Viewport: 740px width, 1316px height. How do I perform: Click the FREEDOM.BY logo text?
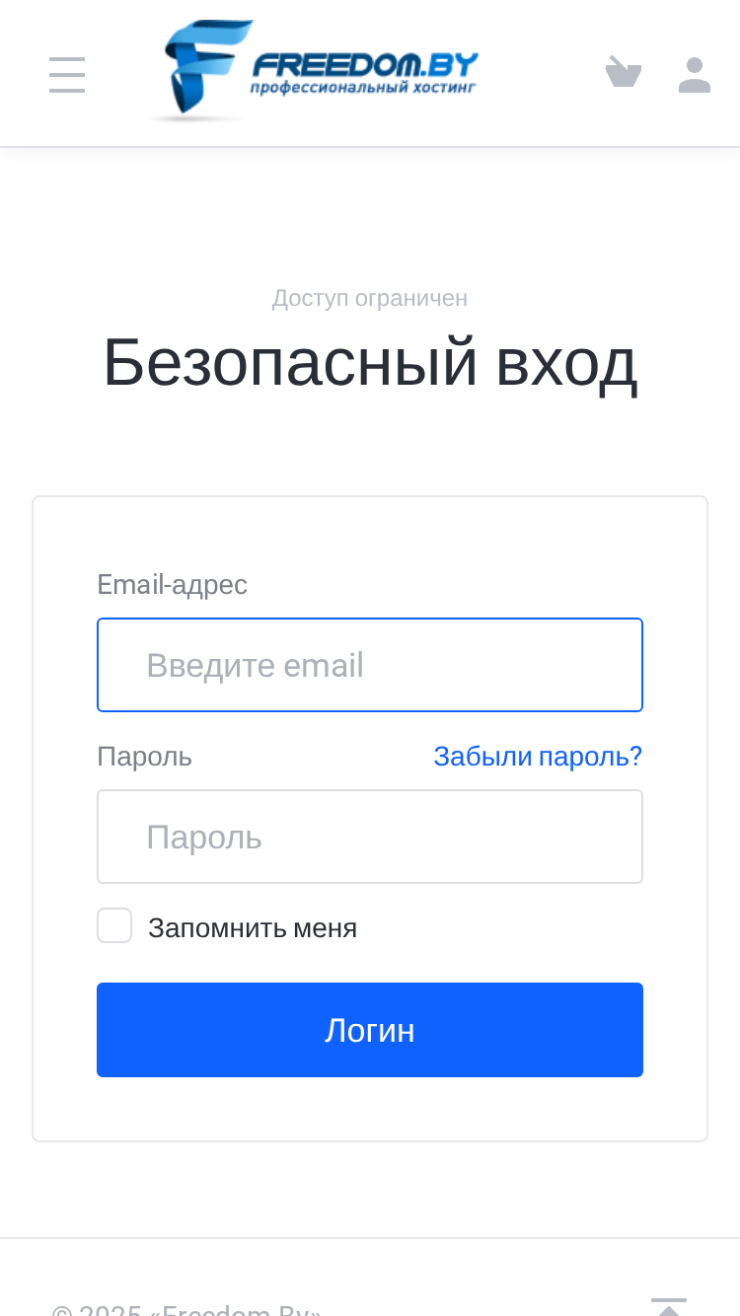365,65
